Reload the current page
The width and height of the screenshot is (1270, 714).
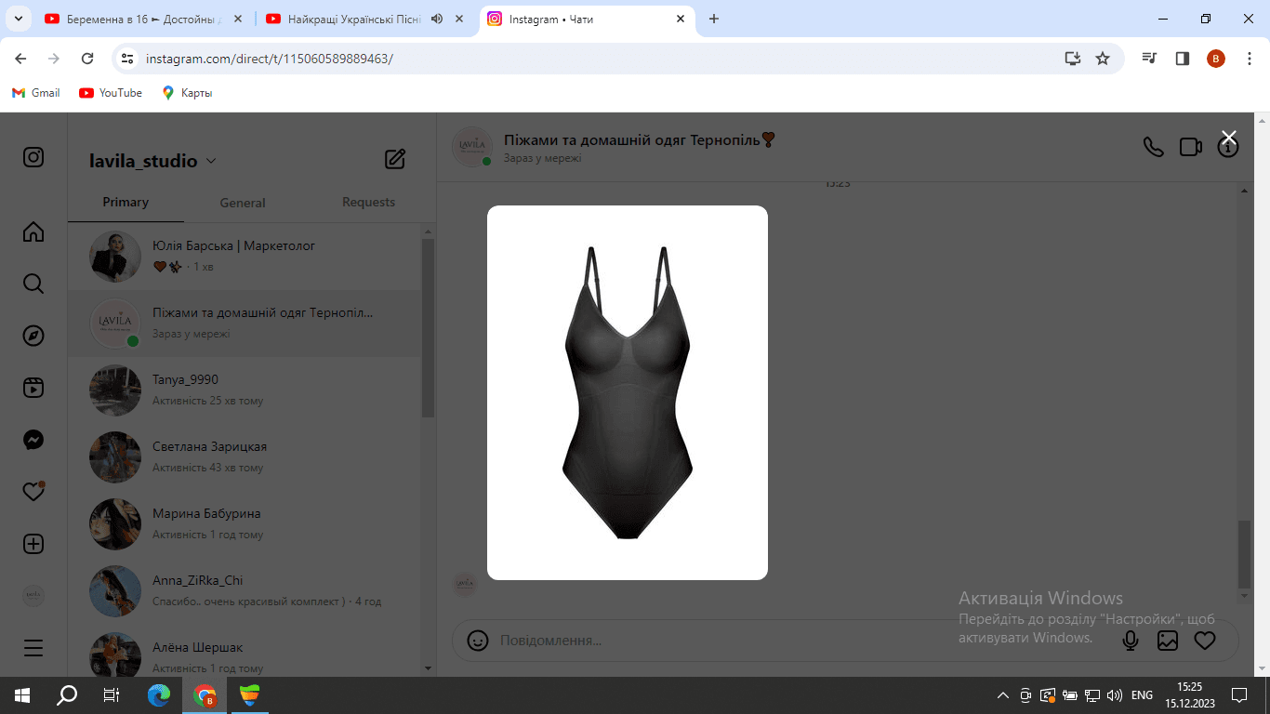point(87,59)
